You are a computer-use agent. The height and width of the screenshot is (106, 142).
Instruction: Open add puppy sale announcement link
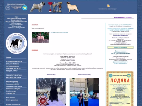pyautogui.click(x=120, y=52)
